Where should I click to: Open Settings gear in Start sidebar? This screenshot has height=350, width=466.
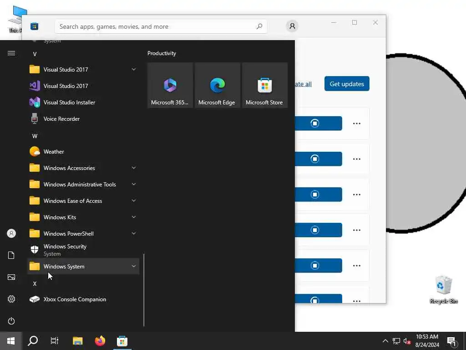tap(11, 299)
